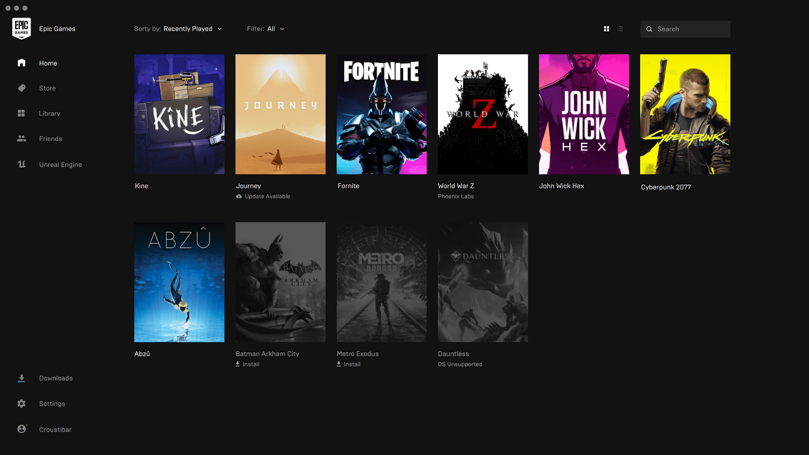Open the Sort by Recently Played dropdown
809x455 pixels.
188,29
